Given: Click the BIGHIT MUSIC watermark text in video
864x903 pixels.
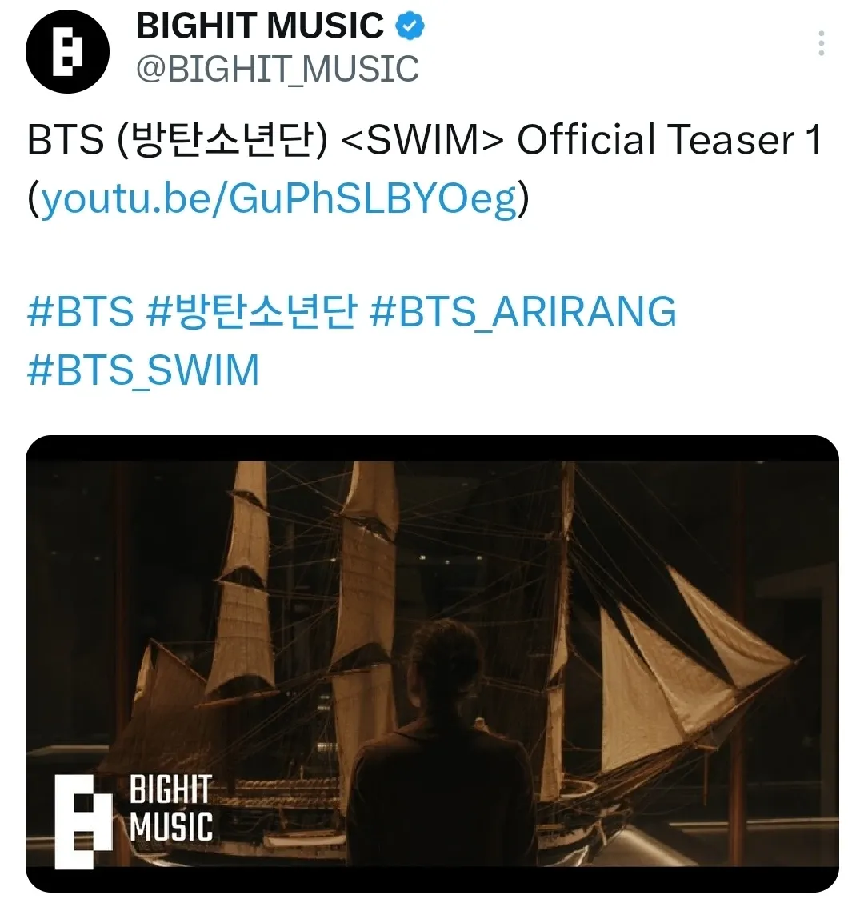Looking at the screenshot, I should pos(171,808).
